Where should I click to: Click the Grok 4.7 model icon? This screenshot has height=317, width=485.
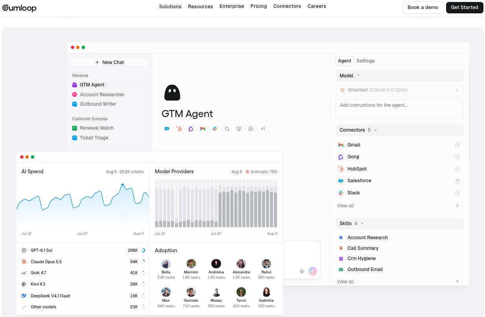click(24, 273)
